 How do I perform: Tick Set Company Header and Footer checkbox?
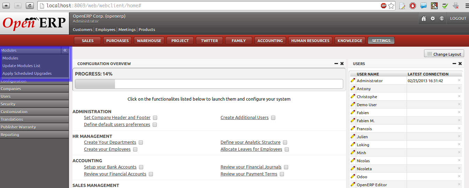click(x=155, y=118)
